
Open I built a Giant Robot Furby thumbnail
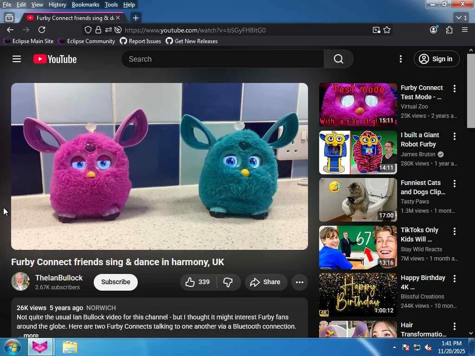[358, 152]
